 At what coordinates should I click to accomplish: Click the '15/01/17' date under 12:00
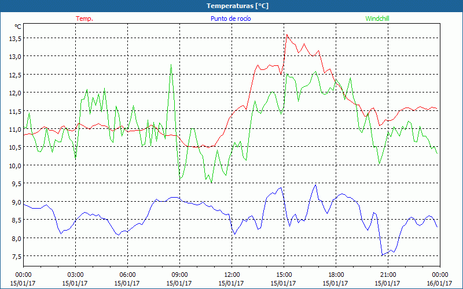coord(231,283)
